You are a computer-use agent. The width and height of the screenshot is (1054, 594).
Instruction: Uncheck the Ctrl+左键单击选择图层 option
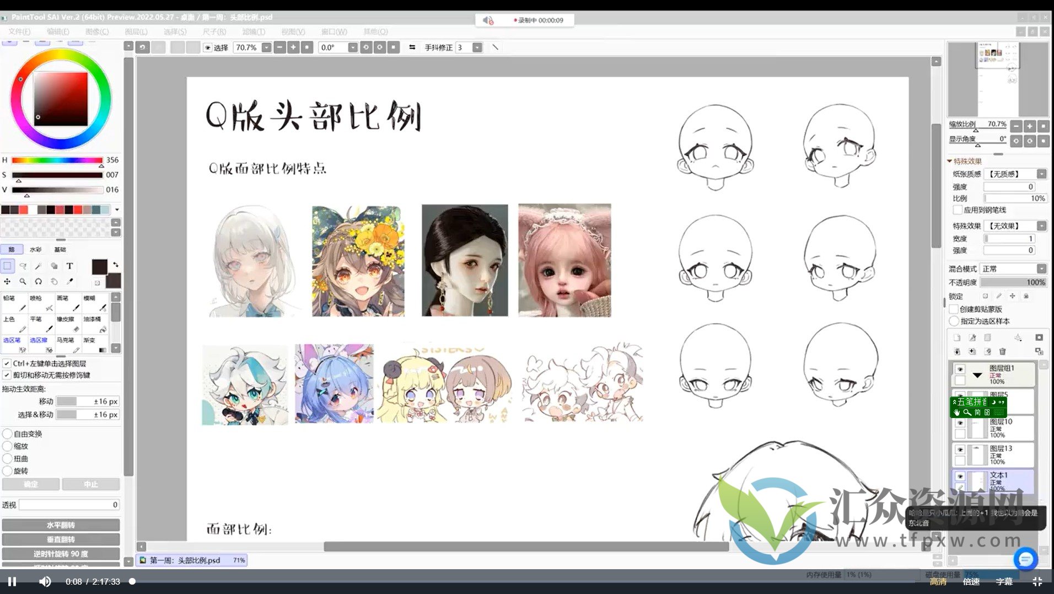pos(6,364)
